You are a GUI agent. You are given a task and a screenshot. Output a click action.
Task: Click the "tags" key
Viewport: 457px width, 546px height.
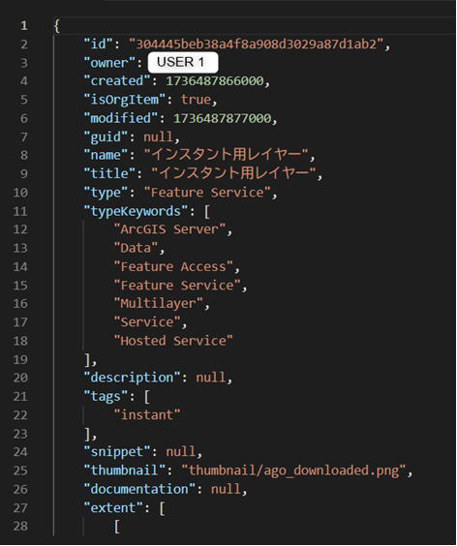106,396
